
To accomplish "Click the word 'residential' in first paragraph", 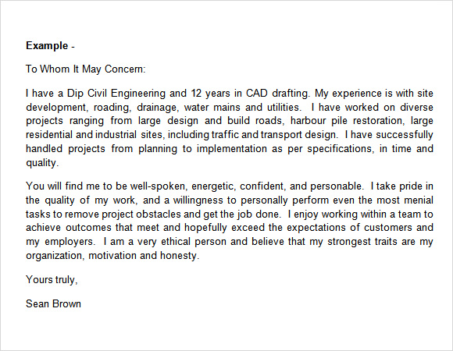I will [x=49, y=135].
